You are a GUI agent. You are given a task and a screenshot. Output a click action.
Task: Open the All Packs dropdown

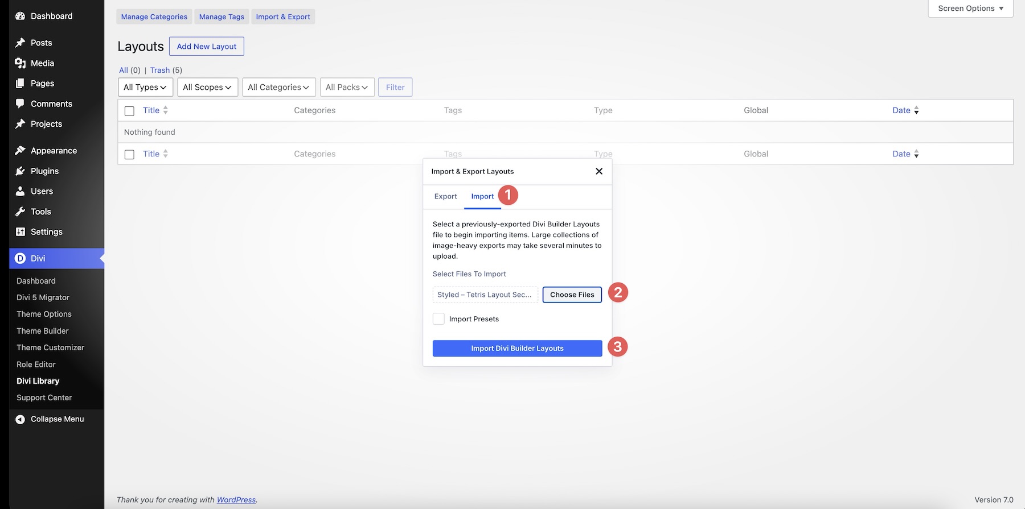click(347, 87)
